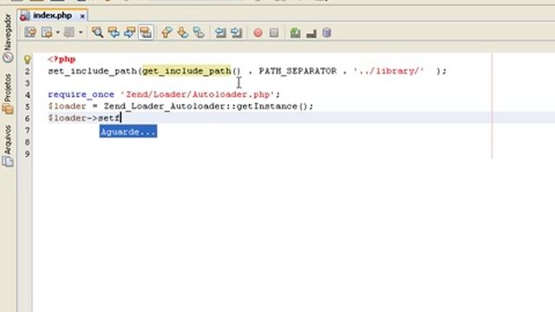Screen dimensions: 555x312
Task: Click Zend_Loader_Autoloader::getInstance() text
Action: [206, 106]
